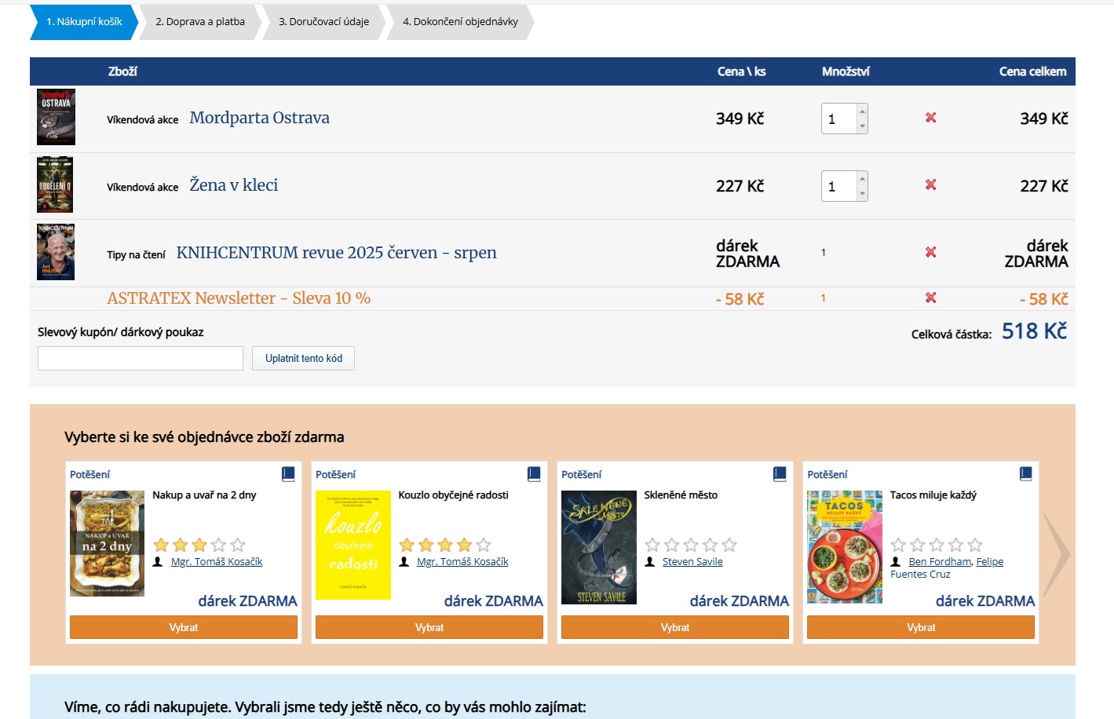This screenshot has height=719, width=1114.
Task: Click the discount coupon input field
Action: tap(141, 359)
